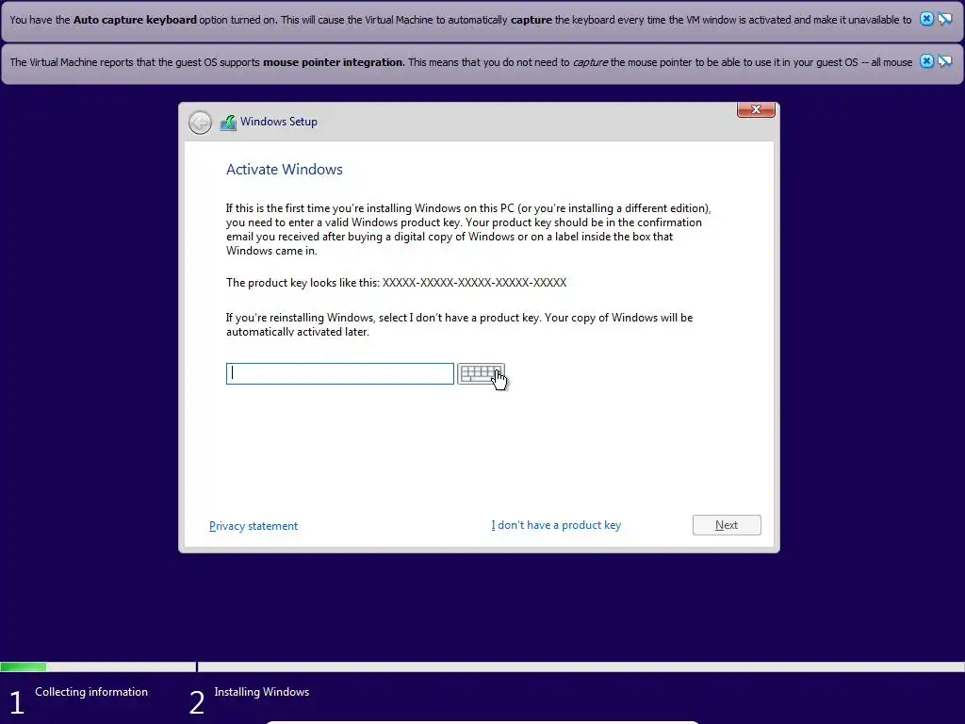965x724 pixels.
Task: Dismiss the Auto capture keyboard notification
Action: (x=926, y=19)
